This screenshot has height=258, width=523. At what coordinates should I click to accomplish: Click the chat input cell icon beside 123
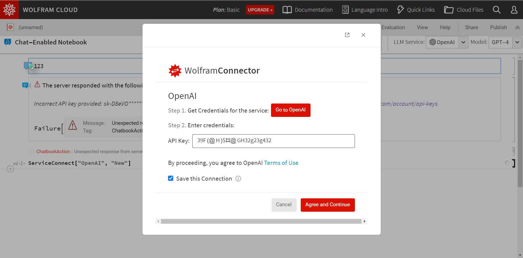(x=28, y=66)
